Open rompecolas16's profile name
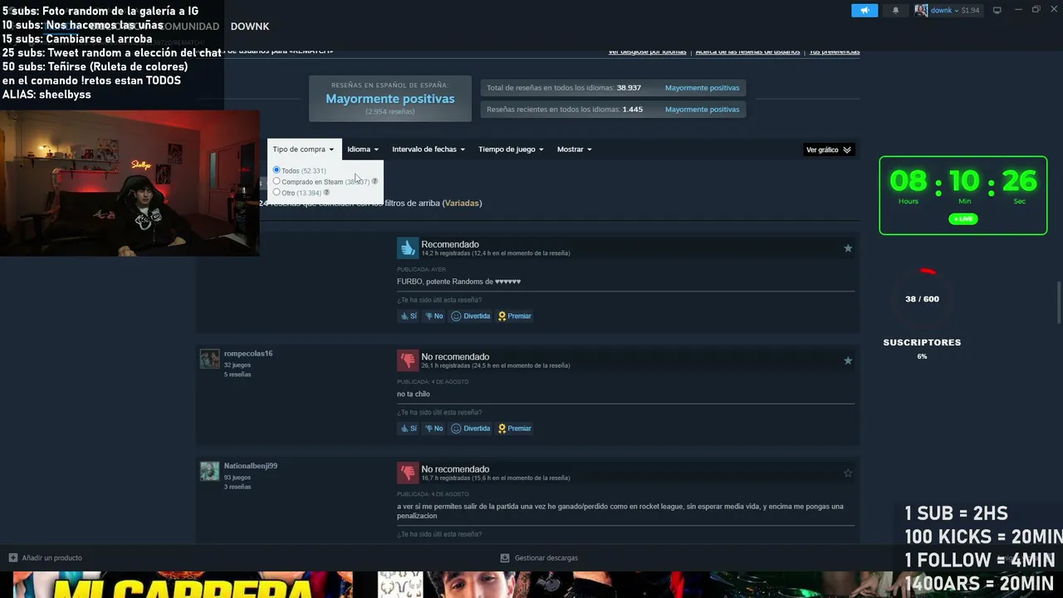This screenshot has height=598, width=1063. [248, 354]
